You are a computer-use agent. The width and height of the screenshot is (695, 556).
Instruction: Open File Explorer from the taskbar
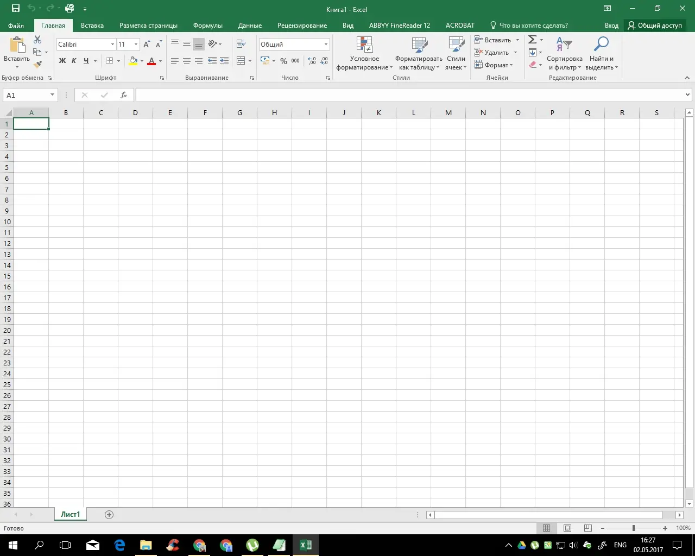tap(146, 545)
